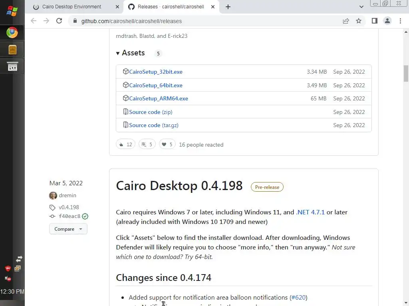Open a new browser tab
Image resolution: width=409 pixels, height=306 pixels.
pos(228,7)
